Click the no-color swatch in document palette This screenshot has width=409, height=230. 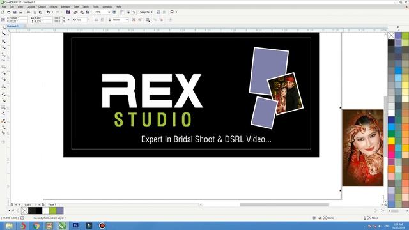[x=24, y=210]
